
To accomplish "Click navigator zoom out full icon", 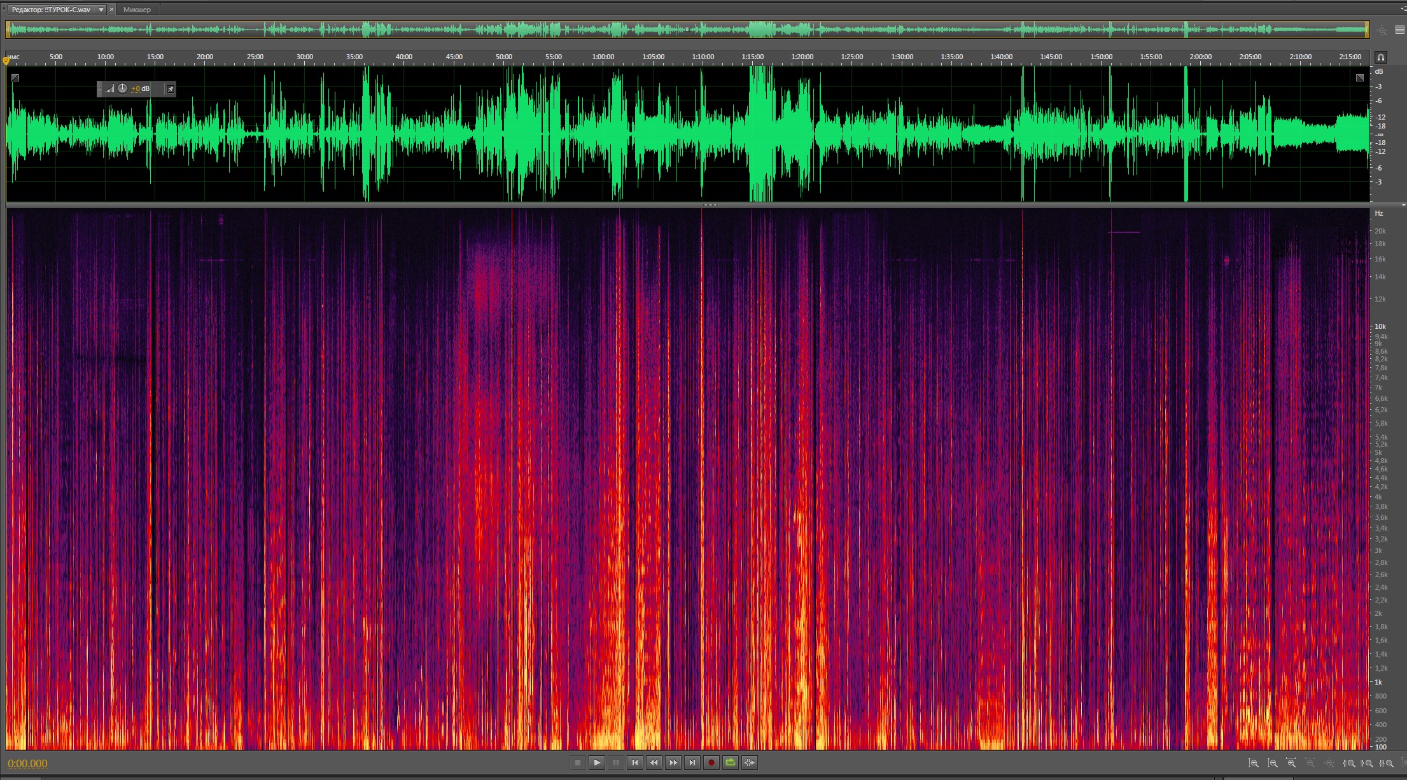I will pyautogui.click(x=1382, y=30).
